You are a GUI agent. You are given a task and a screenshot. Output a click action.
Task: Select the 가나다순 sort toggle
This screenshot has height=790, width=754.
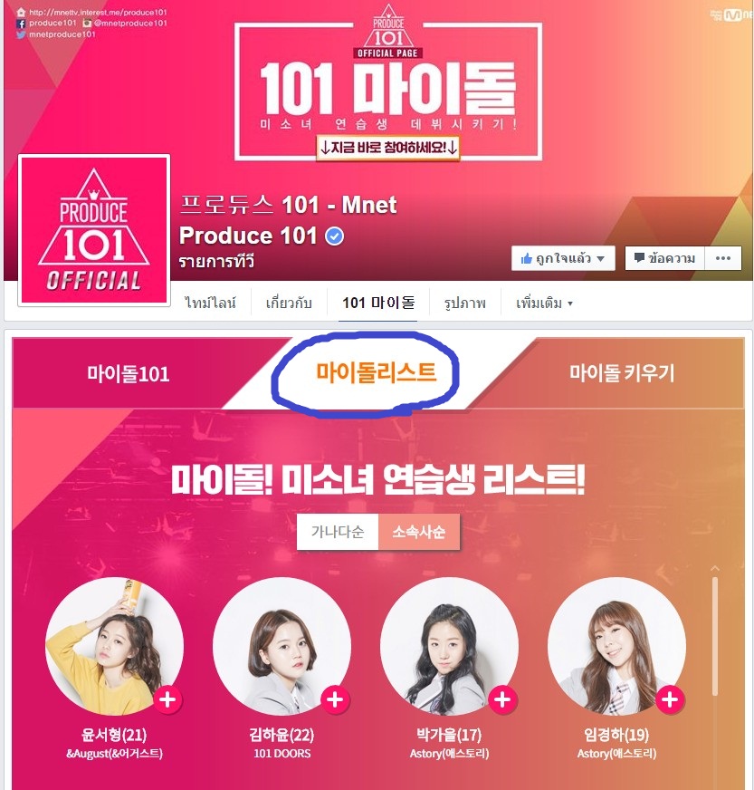click(x=338, y=532)
